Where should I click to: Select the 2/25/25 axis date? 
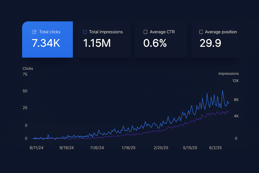click(x=161, y=148)
